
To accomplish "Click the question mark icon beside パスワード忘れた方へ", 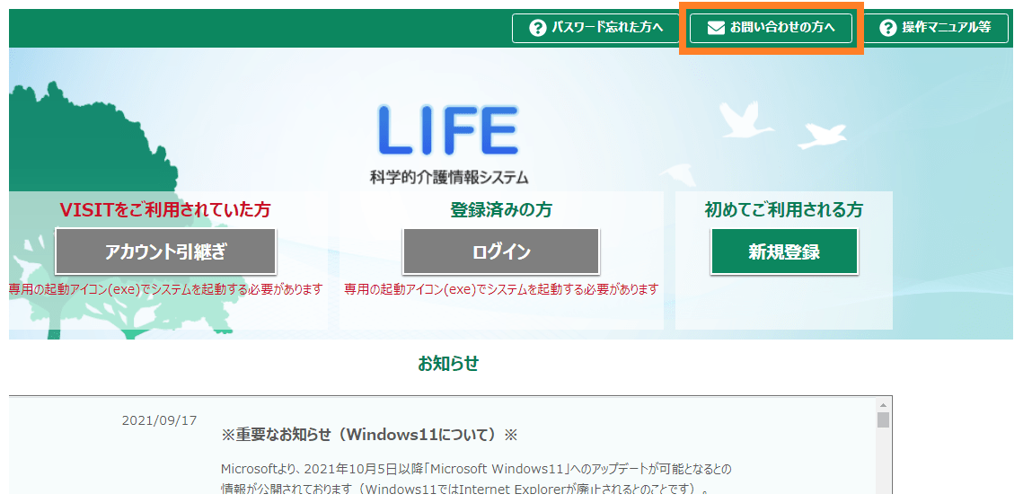I will 538,28.
